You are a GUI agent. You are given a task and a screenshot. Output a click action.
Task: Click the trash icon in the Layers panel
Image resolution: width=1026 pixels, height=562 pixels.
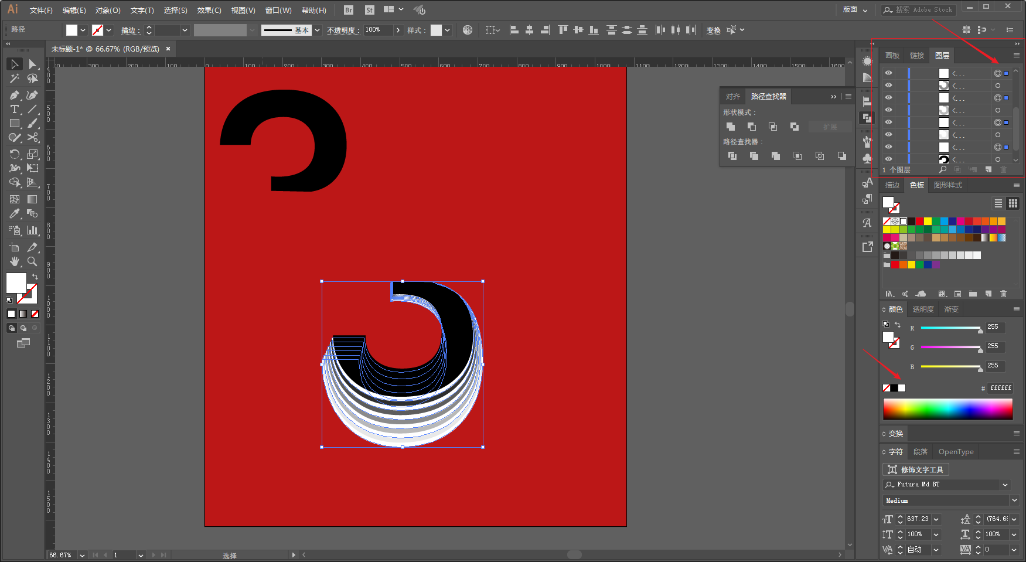(x=1003, y=170)
